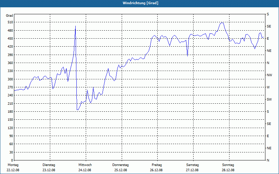Select the 510 value on the Grad axis

(x=10, y=22)
